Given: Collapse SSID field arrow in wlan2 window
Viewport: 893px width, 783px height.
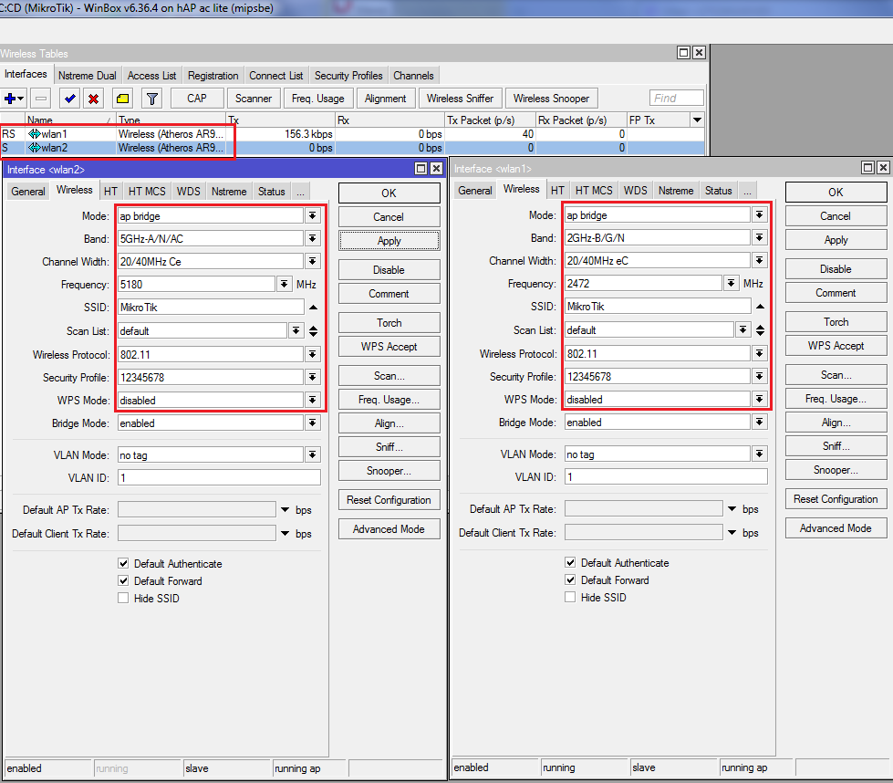Looking at the screenshot, I should click(x=313, y=308).
